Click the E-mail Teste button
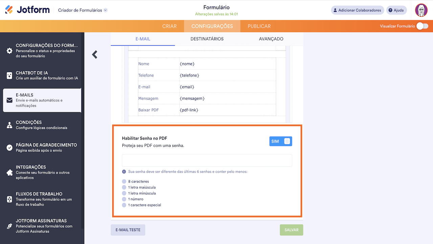The height and width of the screenshot is (244, 433). pyautogui.click(x=128, y=230)
